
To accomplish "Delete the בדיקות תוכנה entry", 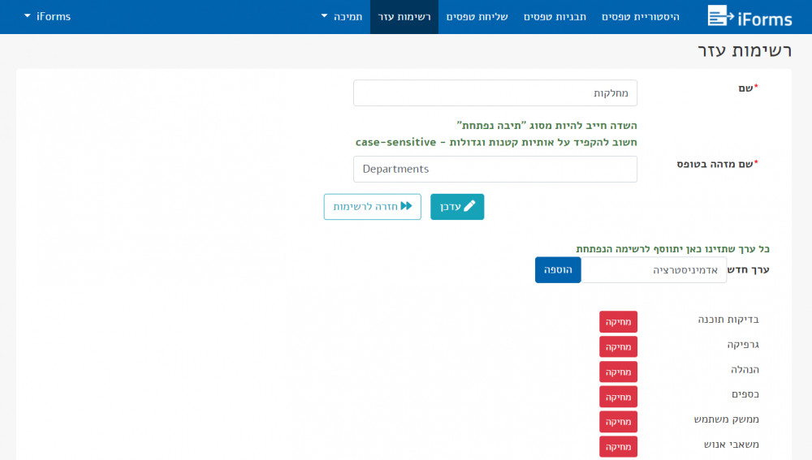I will tap(618, 321).
